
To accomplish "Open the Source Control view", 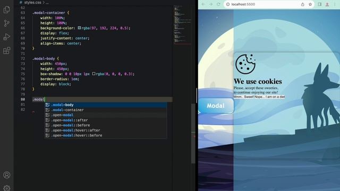I will click(x=7, y=23).
